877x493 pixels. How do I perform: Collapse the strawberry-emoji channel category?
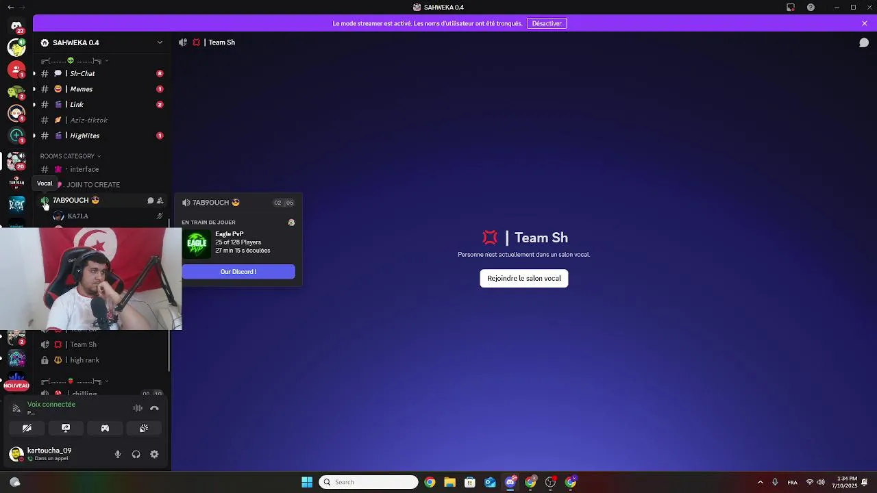[x=74, y=381]
